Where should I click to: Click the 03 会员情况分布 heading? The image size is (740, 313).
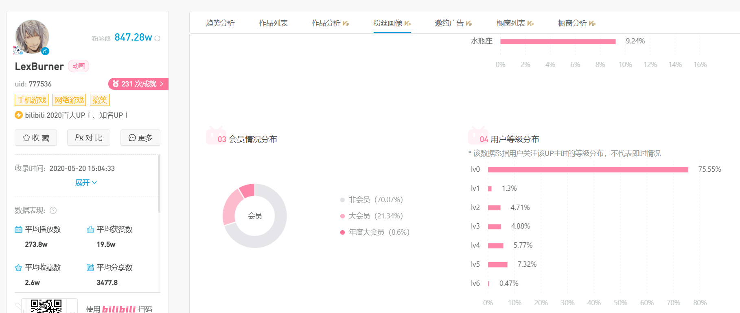point(247,139)
